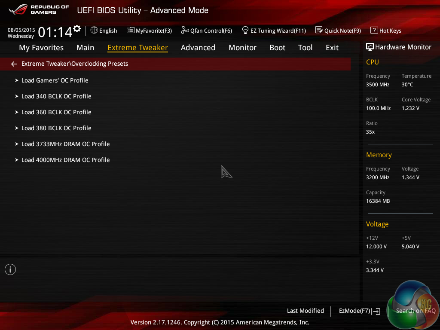Expand arrow beside Load 3733MHz DRAM OC Profile

tap(17, 144)
